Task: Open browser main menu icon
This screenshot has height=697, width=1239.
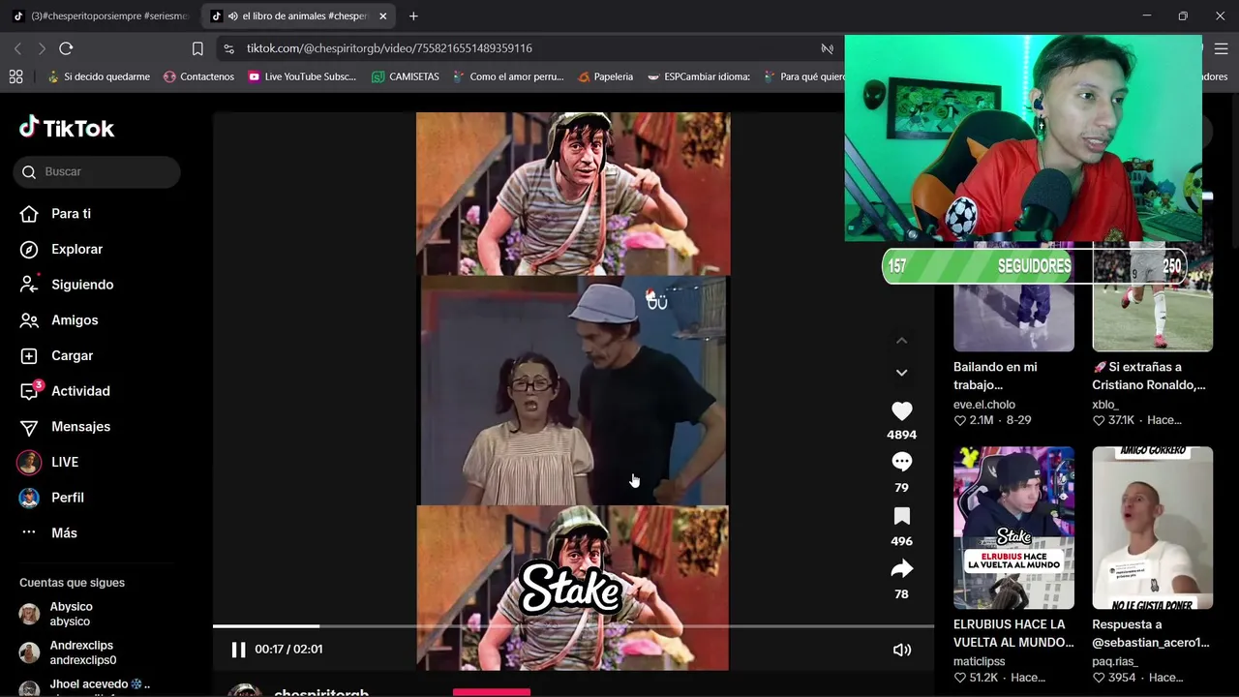Action: 1221,48
